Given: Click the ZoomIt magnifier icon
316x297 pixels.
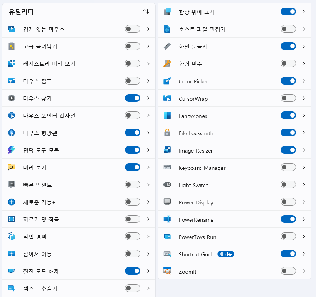Looking at the screenshot, I should (x=167, y=271).
